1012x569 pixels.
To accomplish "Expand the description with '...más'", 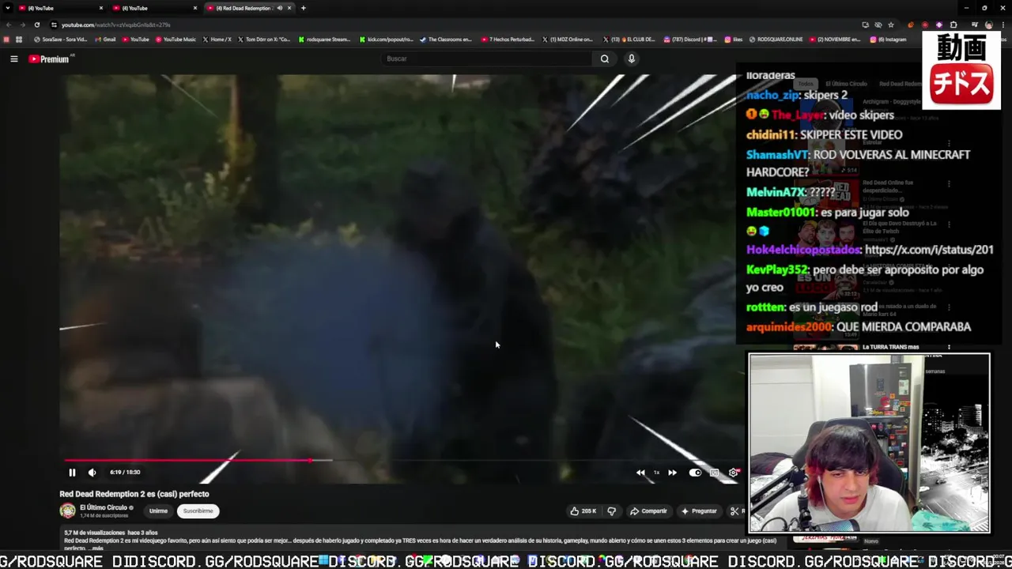I will 97,548.
